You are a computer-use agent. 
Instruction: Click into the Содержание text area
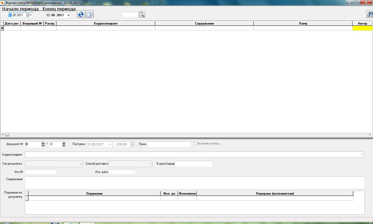[195, 182]
